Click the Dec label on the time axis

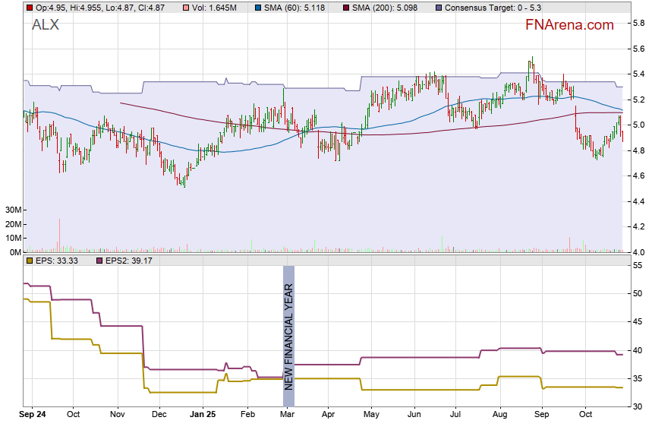pos(159,416)
